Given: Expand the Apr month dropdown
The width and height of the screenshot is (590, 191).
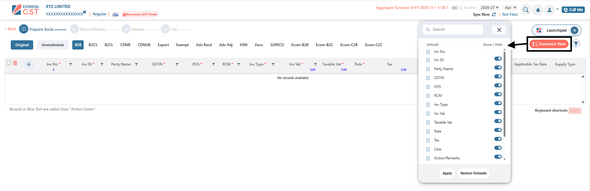Looking at the screenshot, I should pyautogui.click(x=510, y=8).
